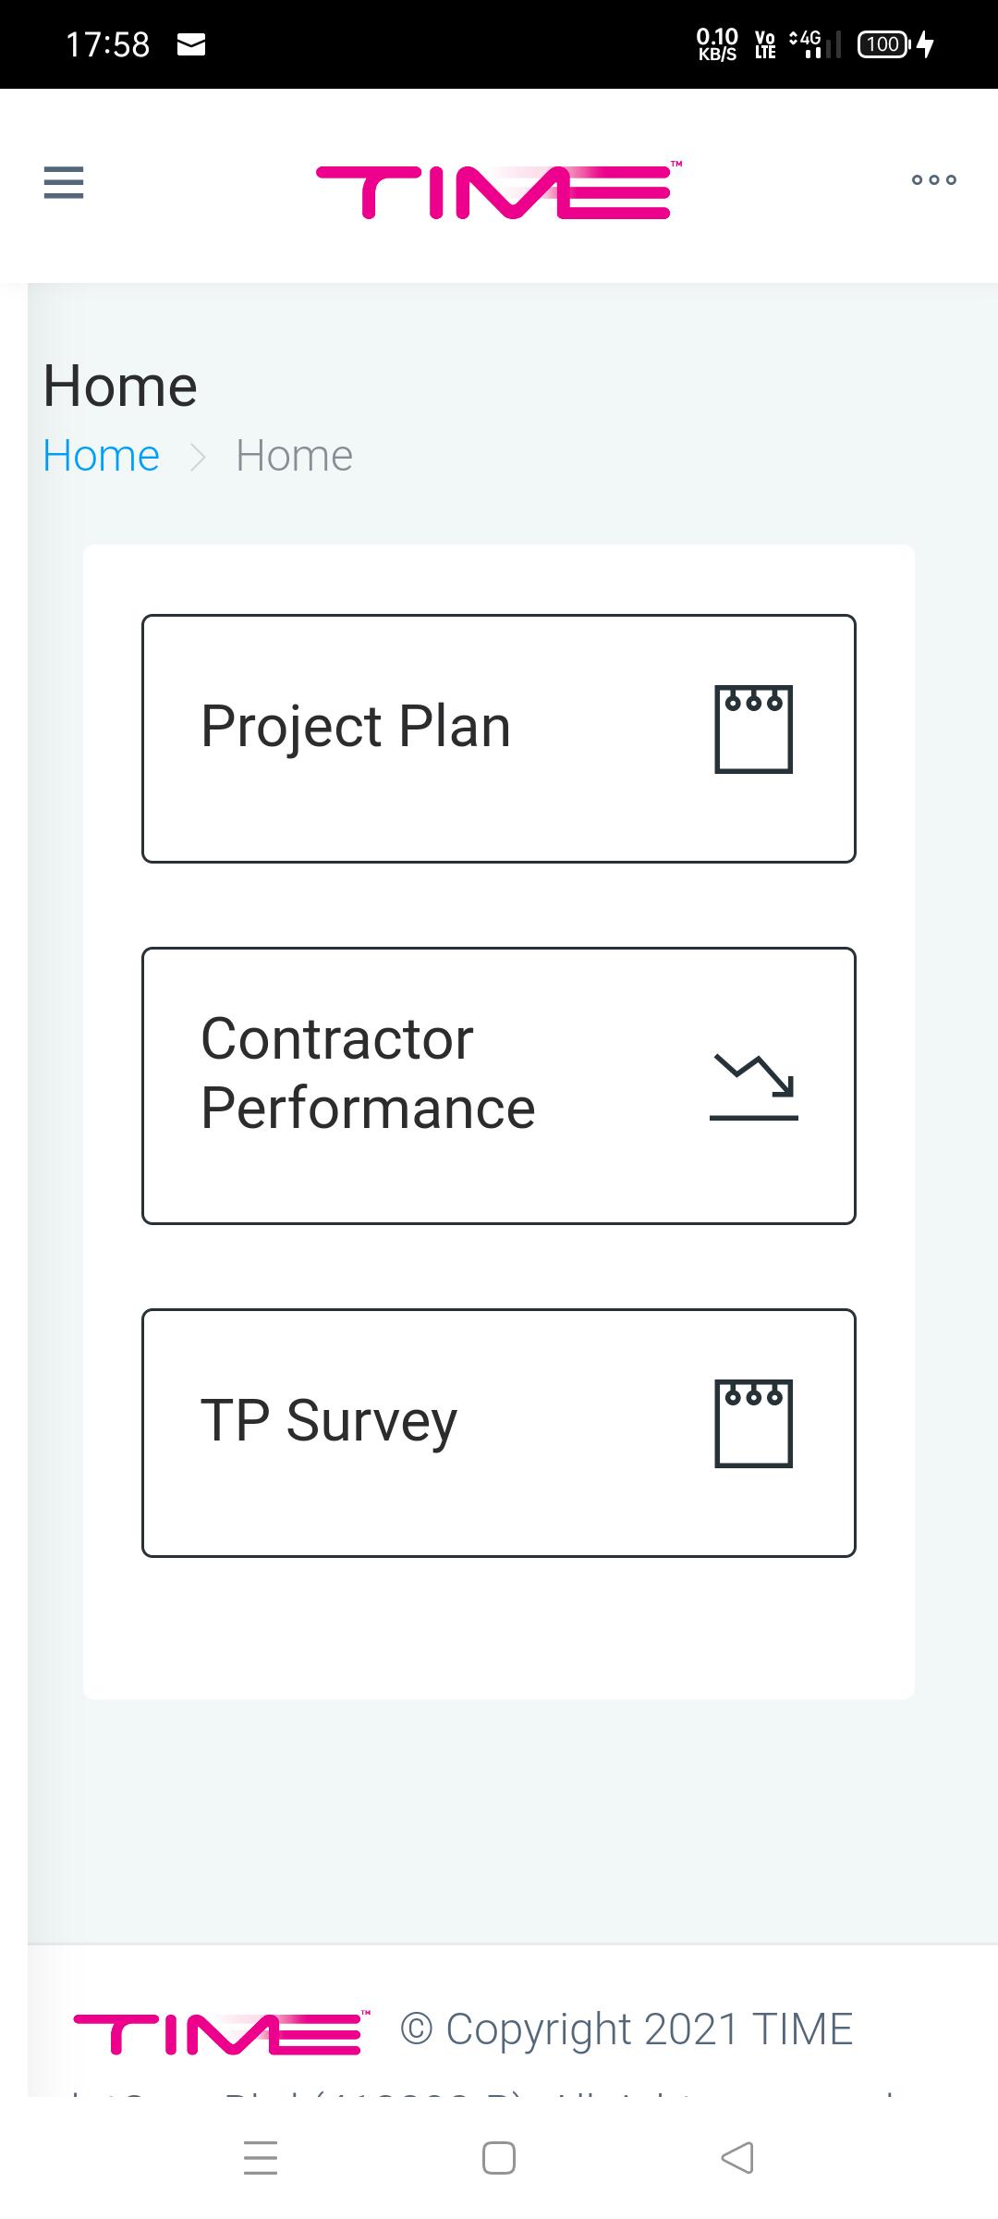The width and height of the screenshot is (998, 2219).
Task: Select the grey Home breadcrumb item
Action: (x=294, y=456)
